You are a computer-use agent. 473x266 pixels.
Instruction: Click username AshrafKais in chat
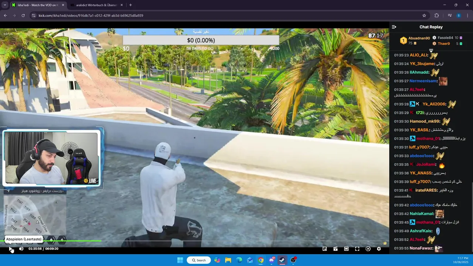click(421, 231)
